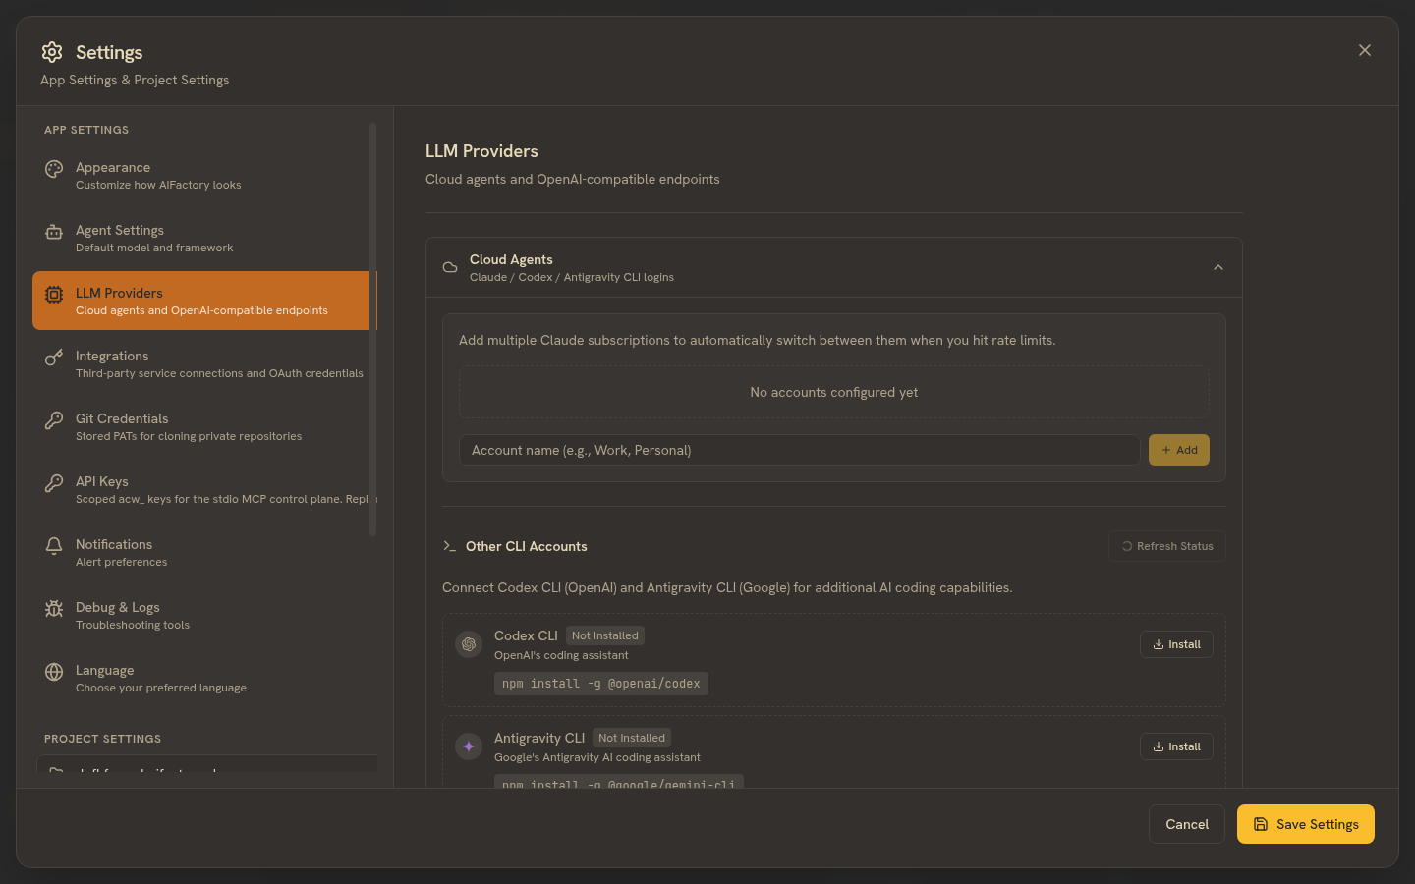Viewport: 1415px width, 884px height.
Task: Click the Antigravity CLI Not Installed badge
Action: [632, 738]
